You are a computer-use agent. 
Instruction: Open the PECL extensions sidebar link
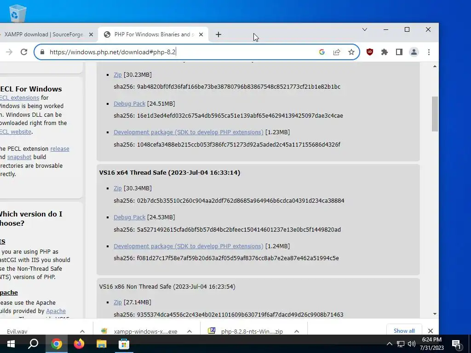(x=19, y=98)
